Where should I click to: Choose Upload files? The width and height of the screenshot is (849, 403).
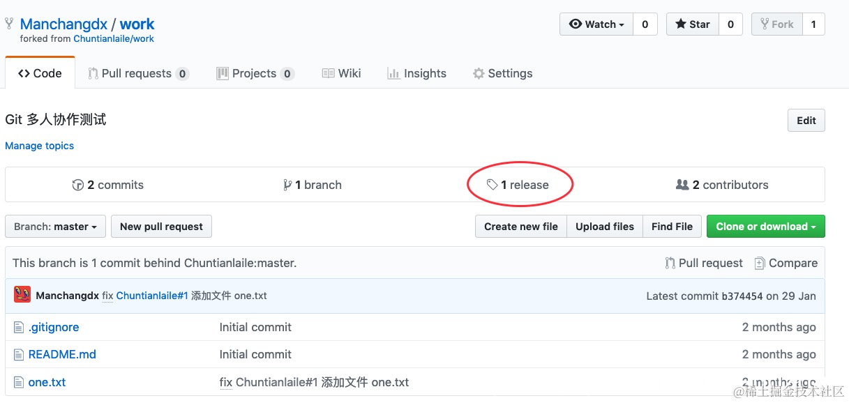point(605,227)
